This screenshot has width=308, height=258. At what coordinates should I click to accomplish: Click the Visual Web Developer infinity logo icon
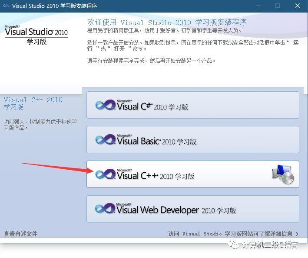coord(105,208)
